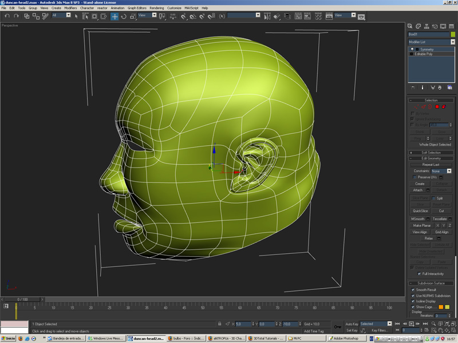The width and height of the screenshot is (458, 343).
Task: Open the Display command panel tab
Action: tap(443, 26)
